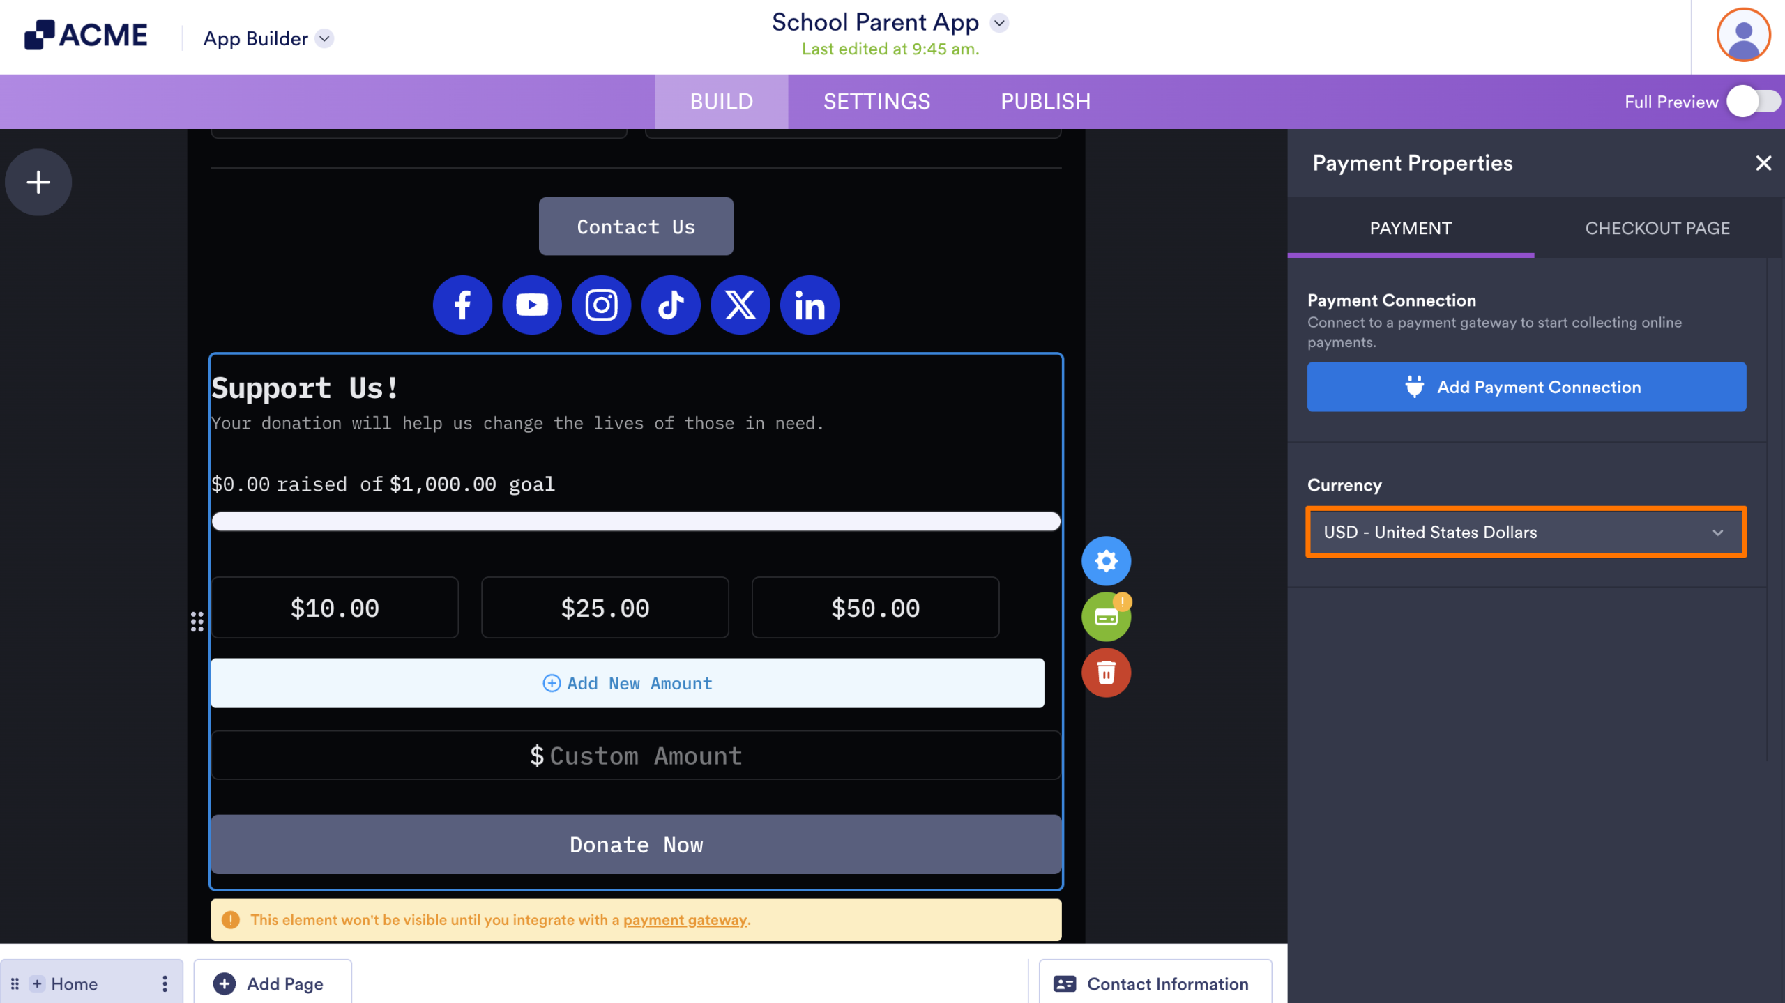This screenshot has width=1785, height=1003.
Task: Click the Support Us! heading
Action: [305, 388]
